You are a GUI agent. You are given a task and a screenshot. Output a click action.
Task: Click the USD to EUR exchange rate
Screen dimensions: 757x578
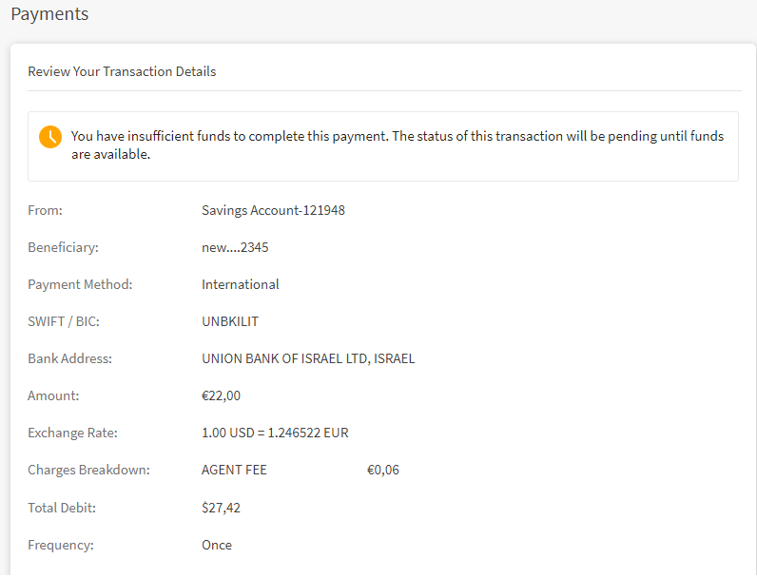click(x=275, y=433)
